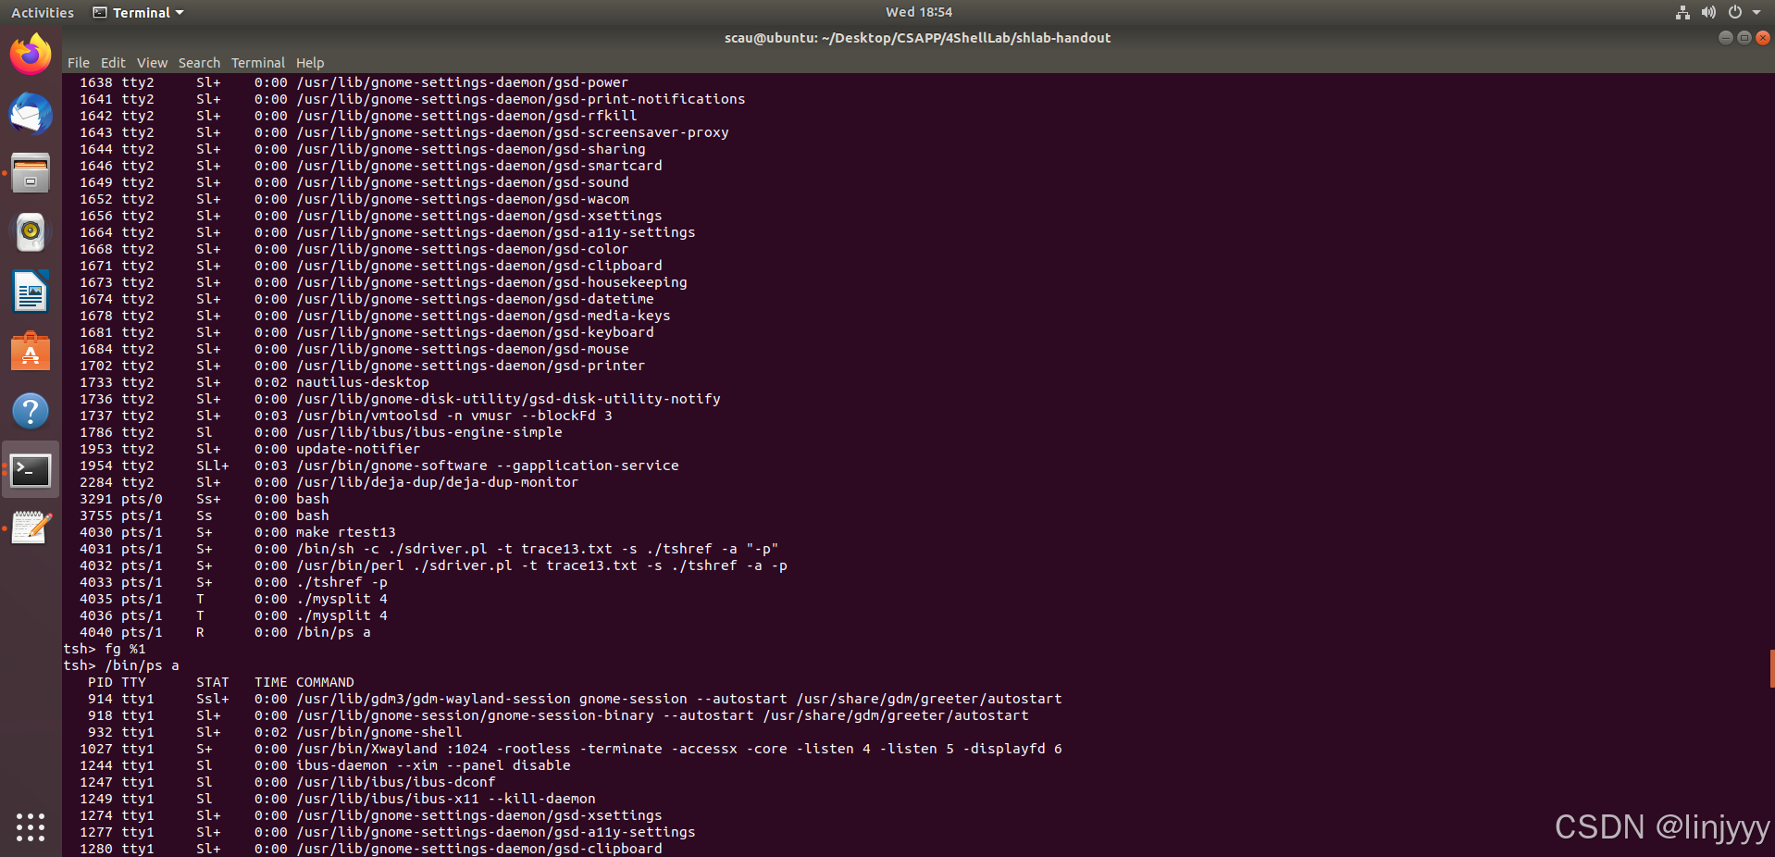
Task: Open the Help menu
Action: click(x=310, y=63)
